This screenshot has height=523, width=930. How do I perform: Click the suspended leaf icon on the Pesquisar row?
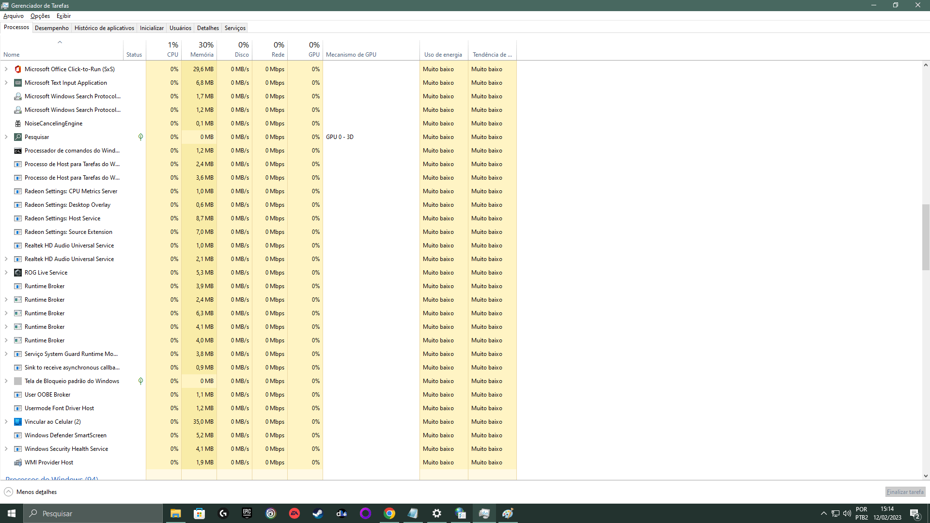point(140,137)
